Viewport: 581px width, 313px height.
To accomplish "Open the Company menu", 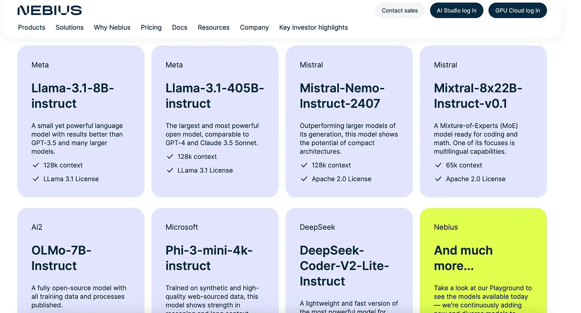I will (255, 27).
